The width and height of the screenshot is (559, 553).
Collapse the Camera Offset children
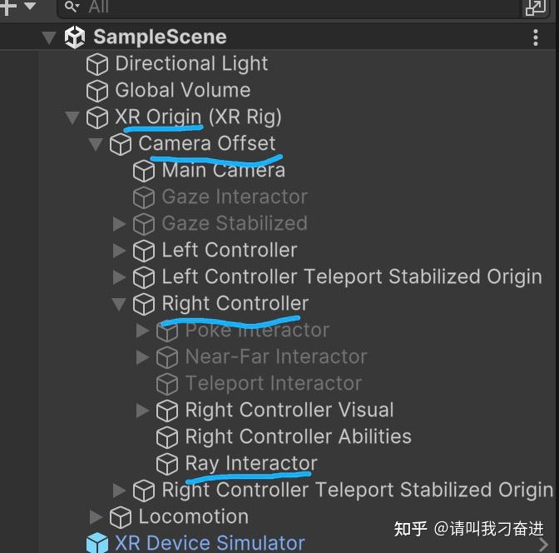[96, 144]
